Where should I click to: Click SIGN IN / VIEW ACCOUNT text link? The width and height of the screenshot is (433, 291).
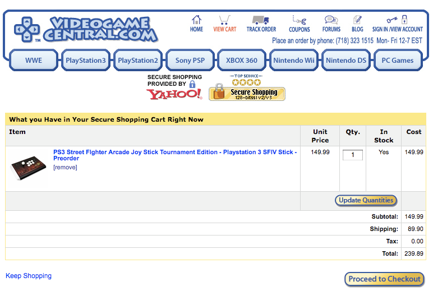tap(397, 29)
